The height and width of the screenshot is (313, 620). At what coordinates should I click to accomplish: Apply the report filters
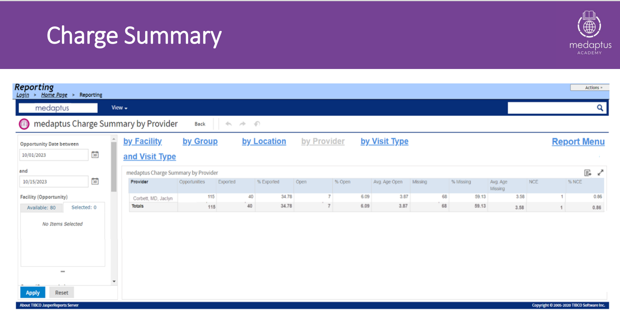coord(33,292)
